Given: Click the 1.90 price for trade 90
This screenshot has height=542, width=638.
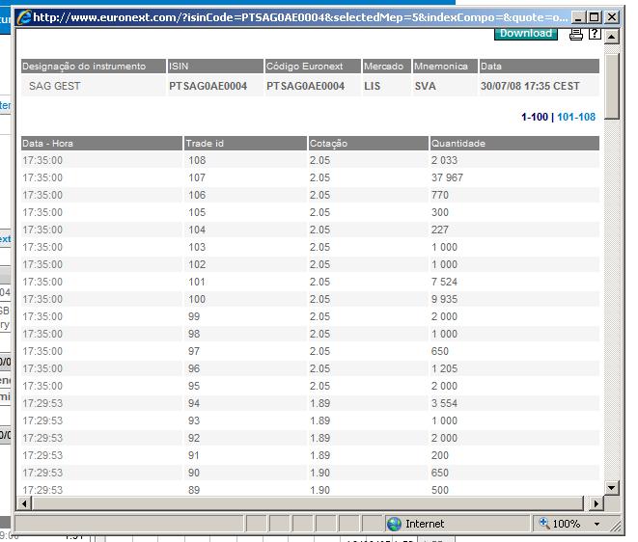Looking at the screenshot, I should (x=319, y=473).
